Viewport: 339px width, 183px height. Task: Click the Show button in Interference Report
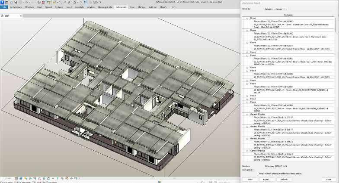[x=250, y=179]
